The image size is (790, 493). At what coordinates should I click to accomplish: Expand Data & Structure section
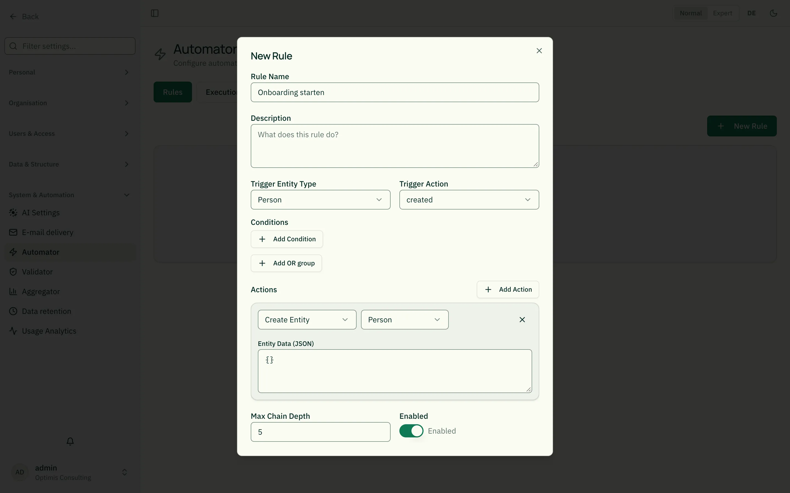70,164
